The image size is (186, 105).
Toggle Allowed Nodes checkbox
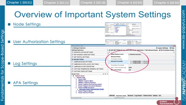pos(110,57)
